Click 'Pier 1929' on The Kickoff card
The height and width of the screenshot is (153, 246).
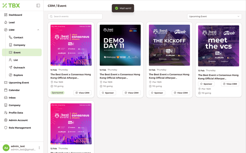(157, 82)
